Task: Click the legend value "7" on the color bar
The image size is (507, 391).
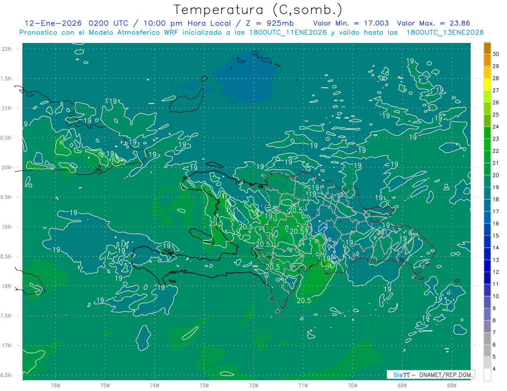Action: [x=495, y=332]
